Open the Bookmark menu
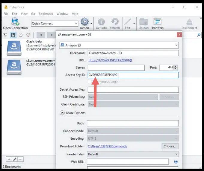204x171 pixels. 46,14
